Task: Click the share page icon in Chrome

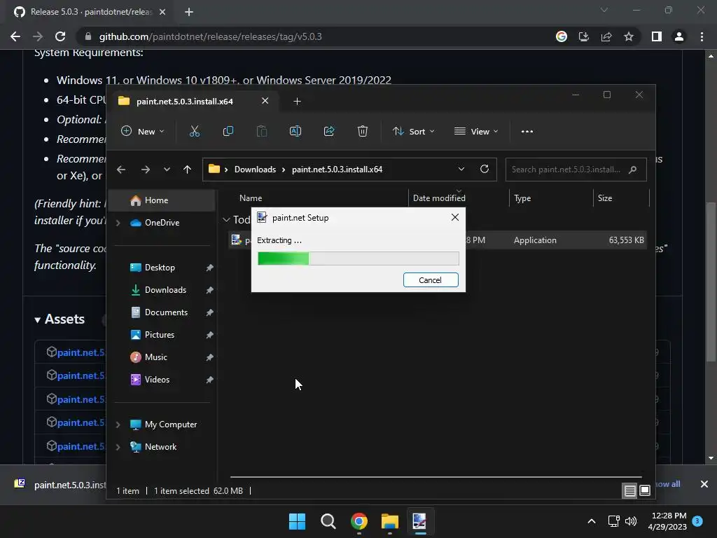Action: [606, 36]
